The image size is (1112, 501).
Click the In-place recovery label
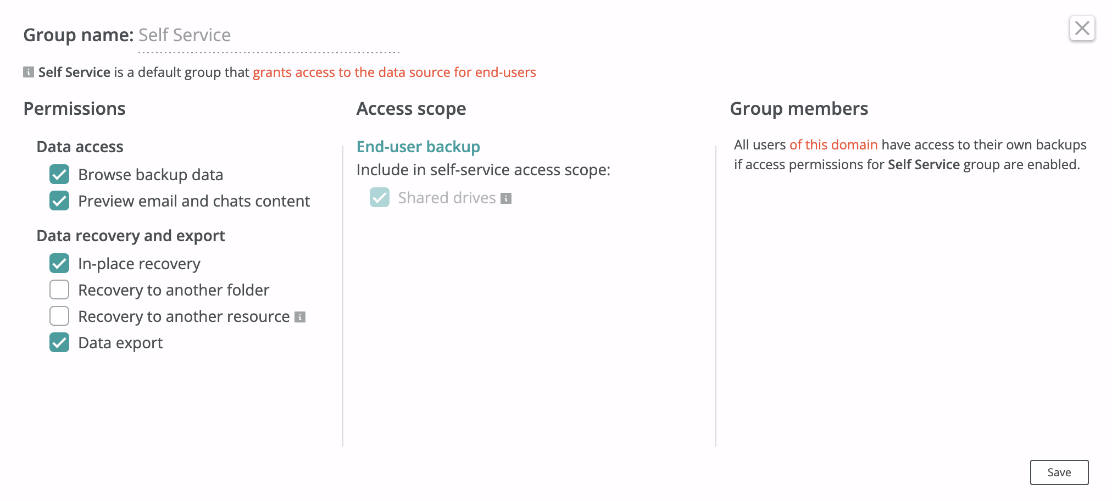[x=139, y=264]
